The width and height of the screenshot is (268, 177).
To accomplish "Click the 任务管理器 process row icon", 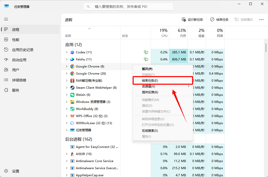I will (x=72, y=130).
